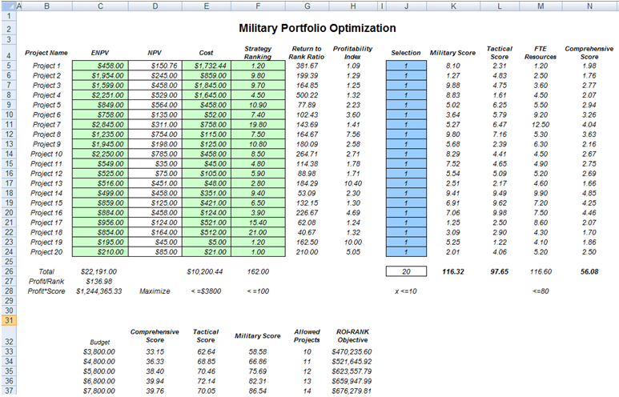
Task: Select column N header
Action: [589, 6]
